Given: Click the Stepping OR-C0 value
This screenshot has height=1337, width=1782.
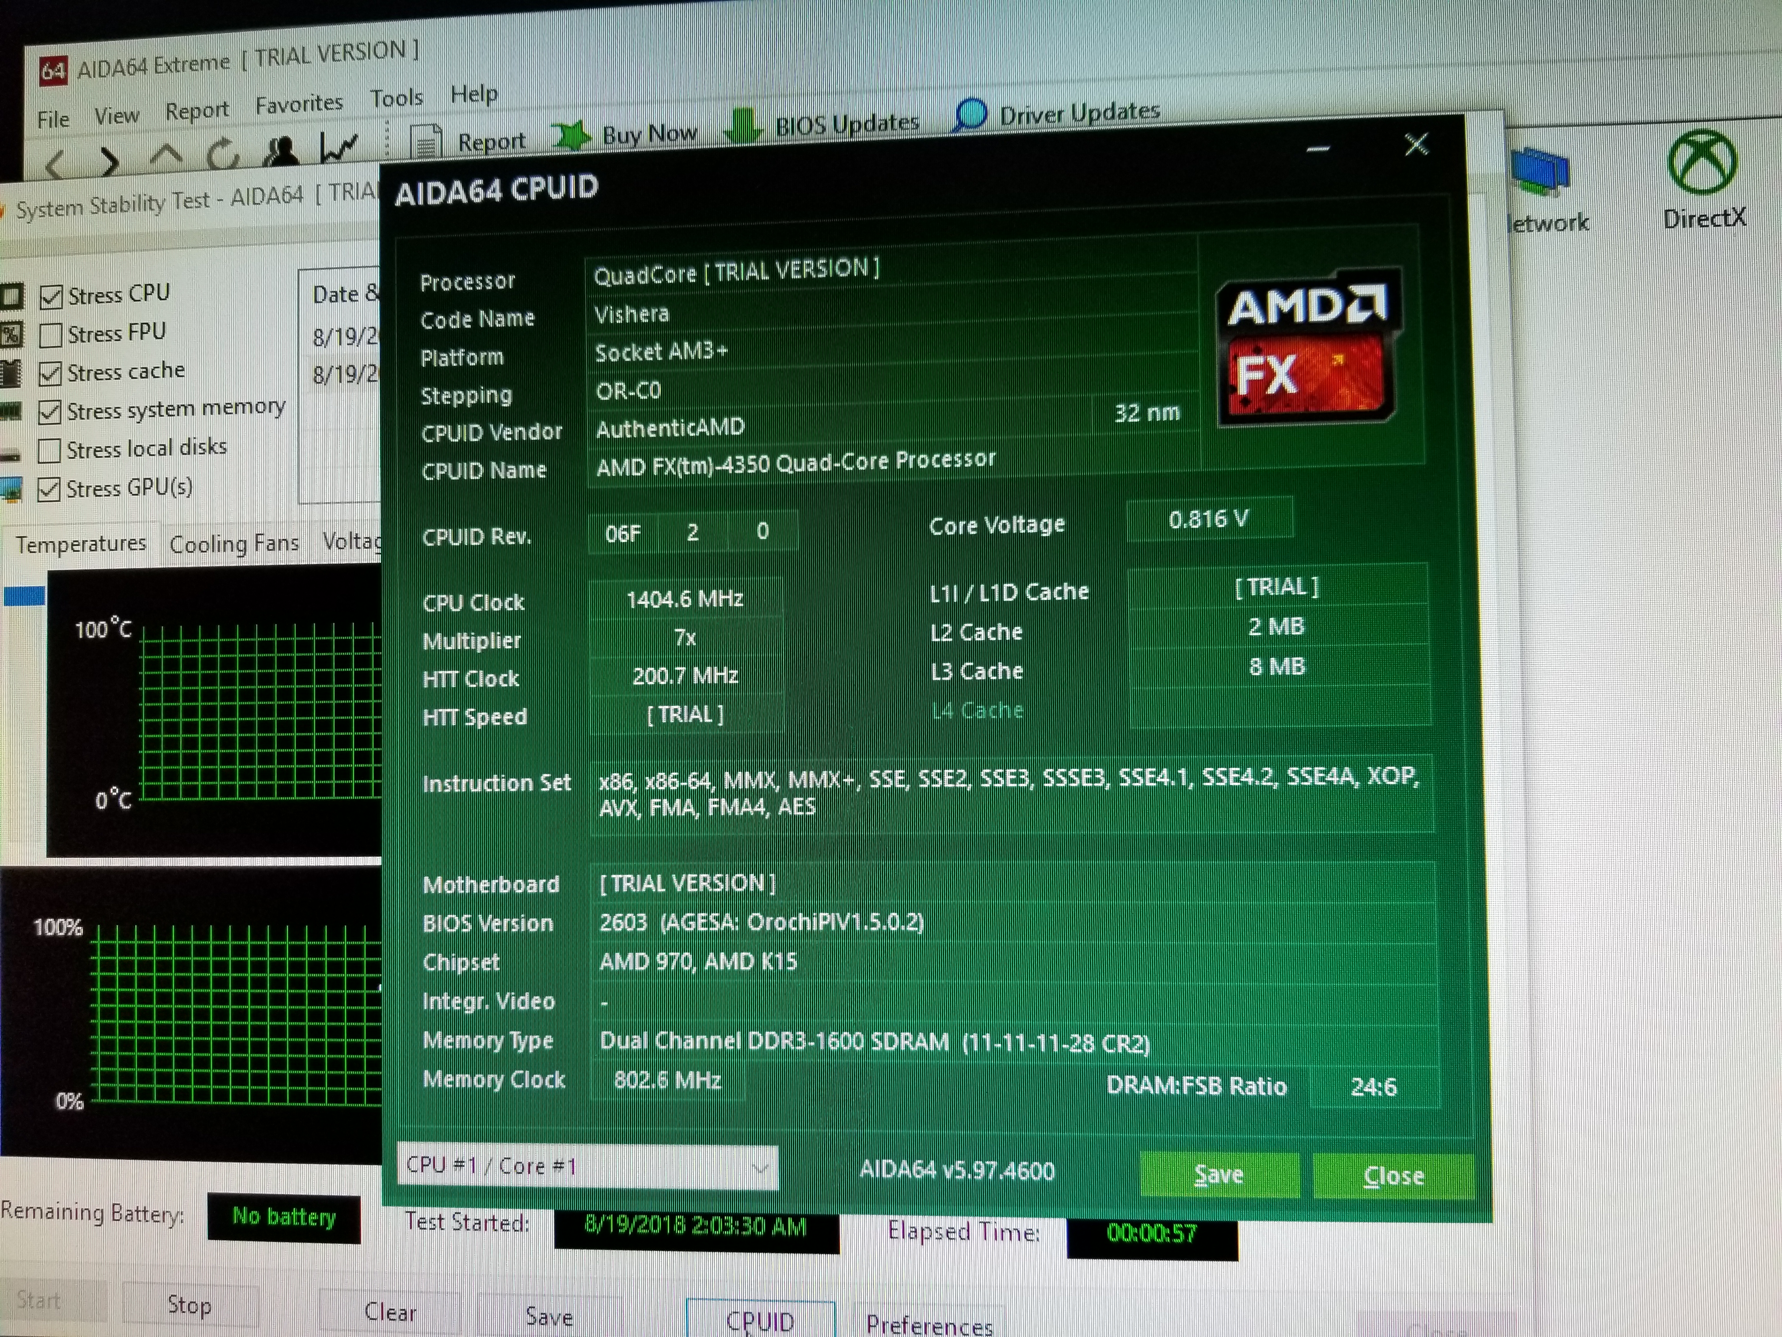Looking at the screenshot, I should [x=628, y=391].
